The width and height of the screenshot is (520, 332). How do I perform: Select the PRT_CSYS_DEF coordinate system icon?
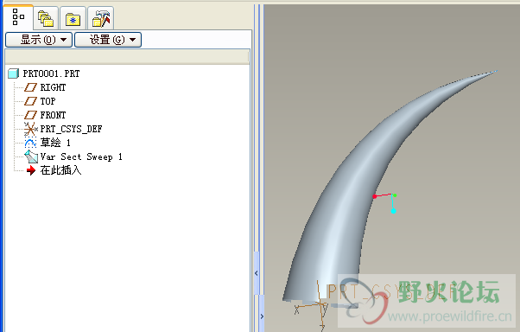[31, 129]
